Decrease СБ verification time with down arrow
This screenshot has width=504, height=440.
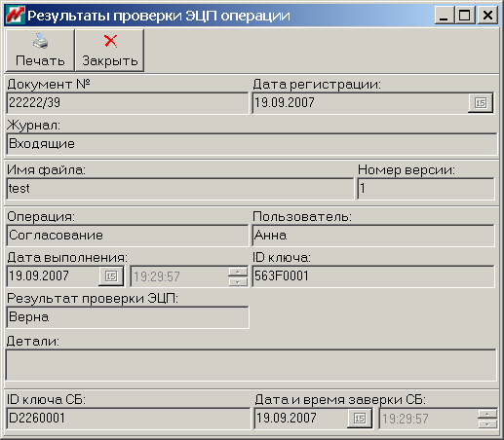point(487,423)
